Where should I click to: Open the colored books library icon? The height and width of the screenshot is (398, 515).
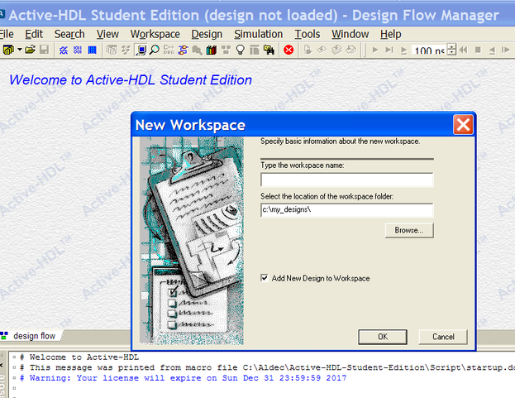pos(212,50)
